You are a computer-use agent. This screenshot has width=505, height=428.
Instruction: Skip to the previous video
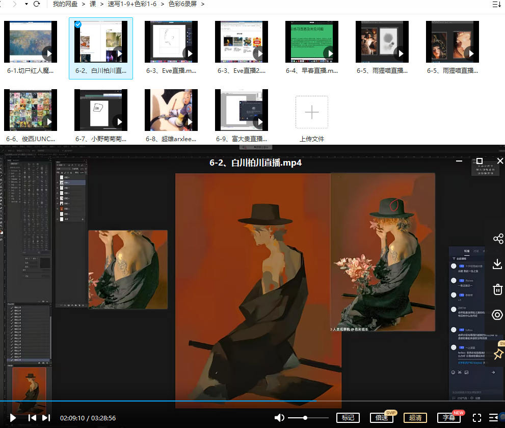(32, 418)
